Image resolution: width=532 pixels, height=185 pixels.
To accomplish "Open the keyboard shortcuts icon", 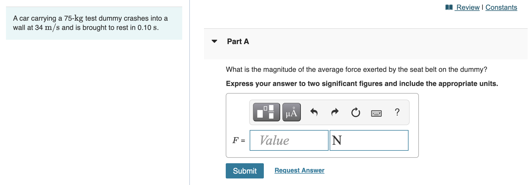I will coord(377,113).
